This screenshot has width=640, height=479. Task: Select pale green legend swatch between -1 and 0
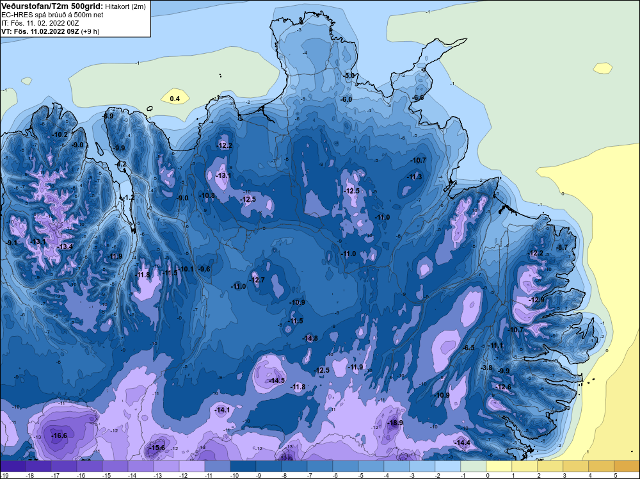[x=474, y=466]
